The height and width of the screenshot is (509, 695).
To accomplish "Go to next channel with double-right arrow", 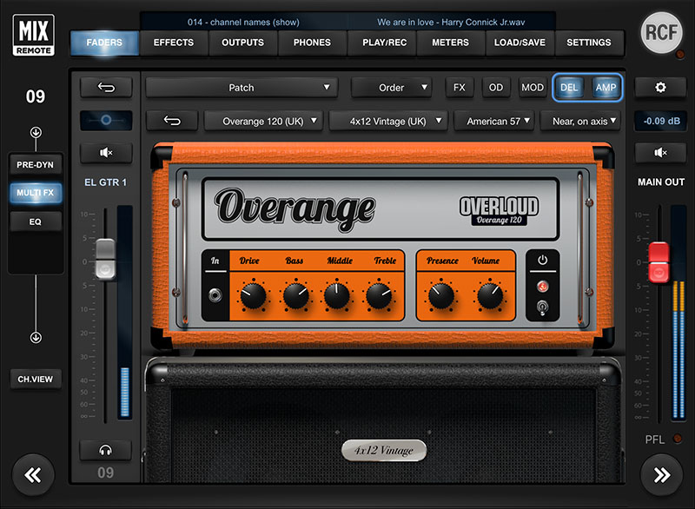I will pyautogui.click(x=662, y=474).
